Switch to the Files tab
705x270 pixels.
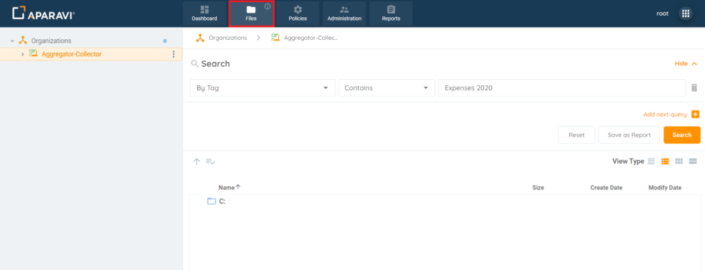(251, 14)
